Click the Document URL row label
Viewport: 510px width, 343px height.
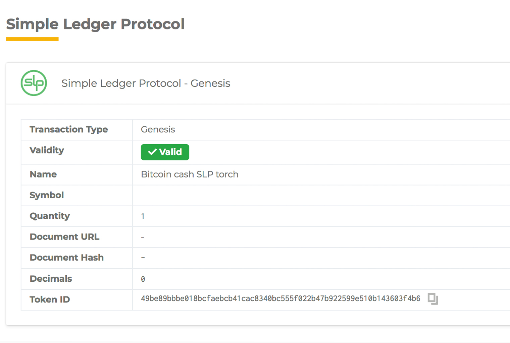(x=64, y=237)
